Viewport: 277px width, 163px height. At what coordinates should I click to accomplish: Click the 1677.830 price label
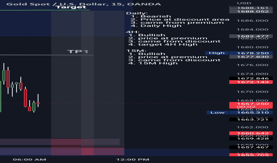(251, 57)
